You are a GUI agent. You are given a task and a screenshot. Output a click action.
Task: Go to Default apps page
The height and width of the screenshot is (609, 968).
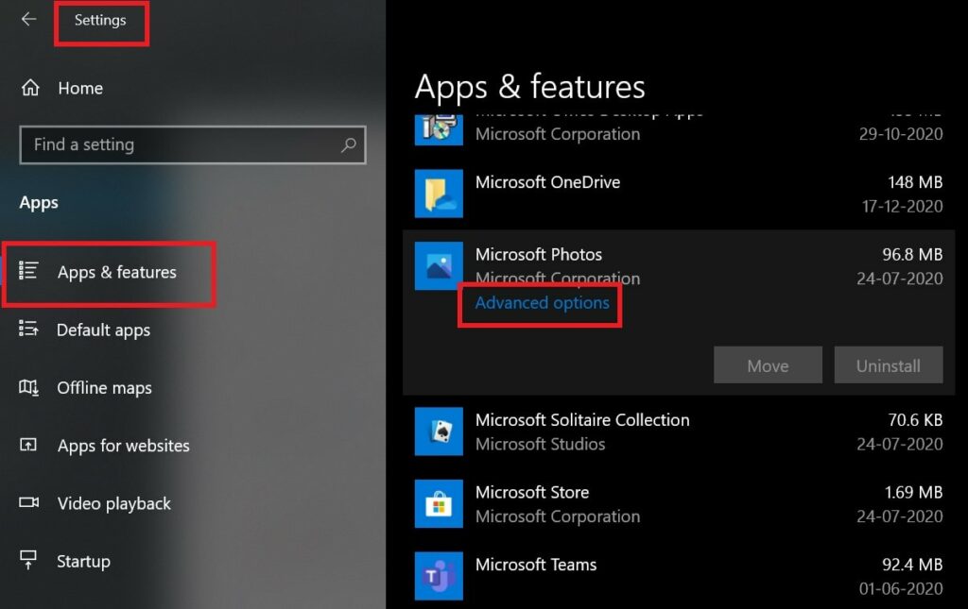point(103,330)
